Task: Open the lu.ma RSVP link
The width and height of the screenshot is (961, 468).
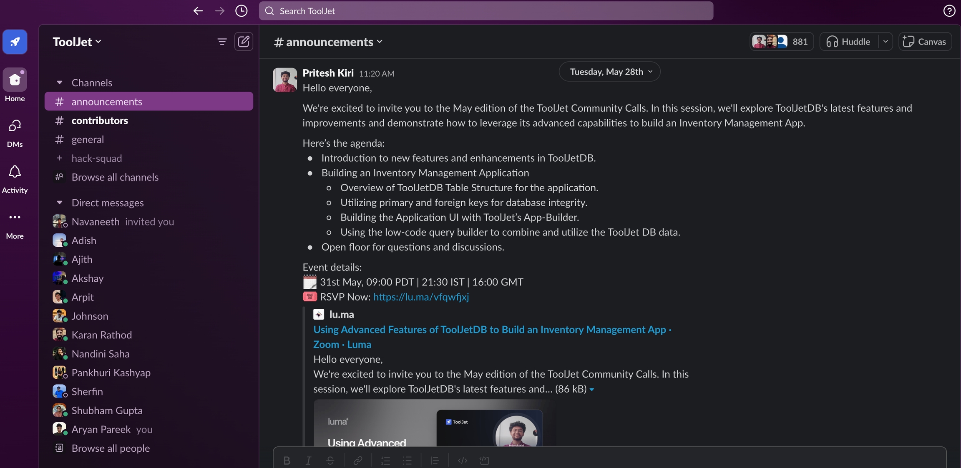Action: click(x=421, y=297)
